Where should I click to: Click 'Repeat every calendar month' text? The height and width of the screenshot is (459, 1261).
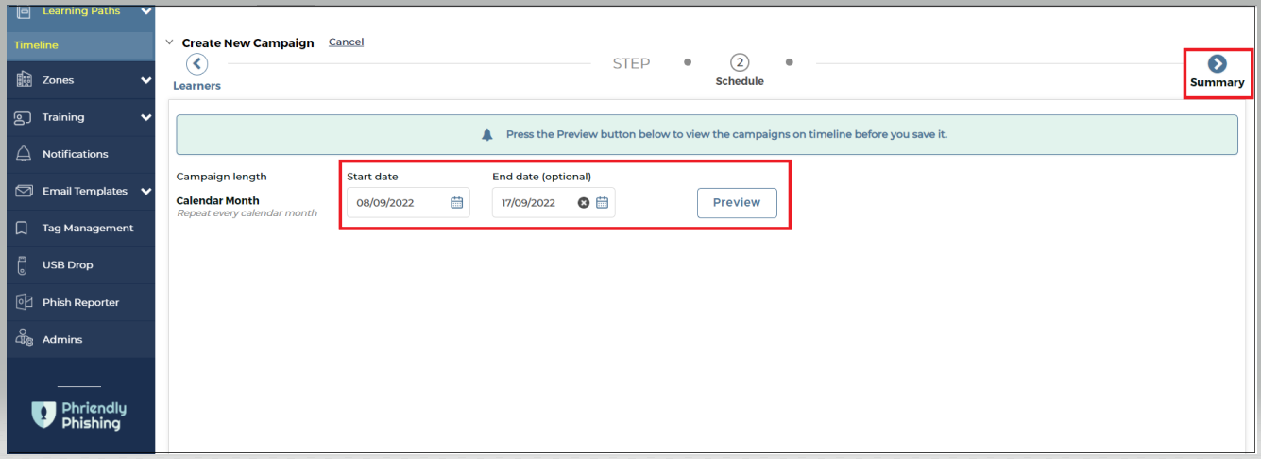click(x=247, y=213)
